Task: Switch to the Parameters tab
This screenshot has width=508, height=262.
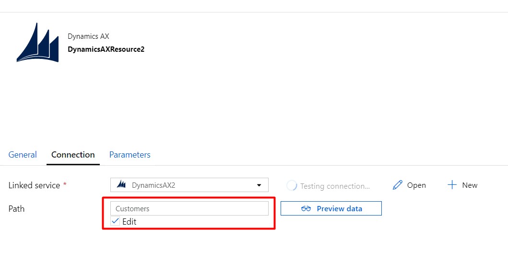Action: [x=130, y=155]
